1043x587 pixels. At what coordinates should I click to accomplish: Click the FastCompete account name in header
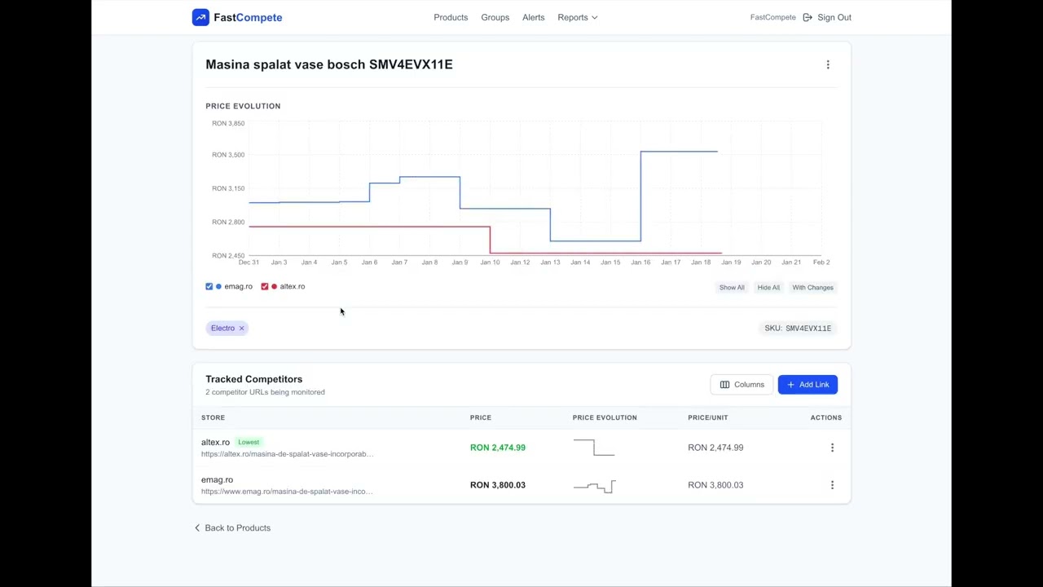pyautogui.click(x=772, y=17)
